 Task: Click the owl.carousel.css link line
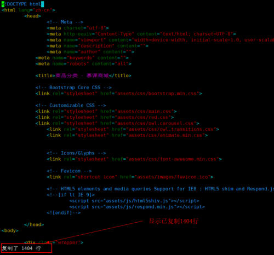click(117, 123)
